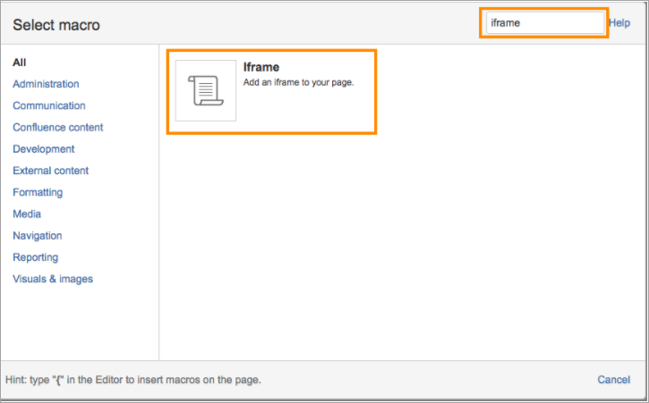Show All macro categories
The image size is (649, 403).
20,63
